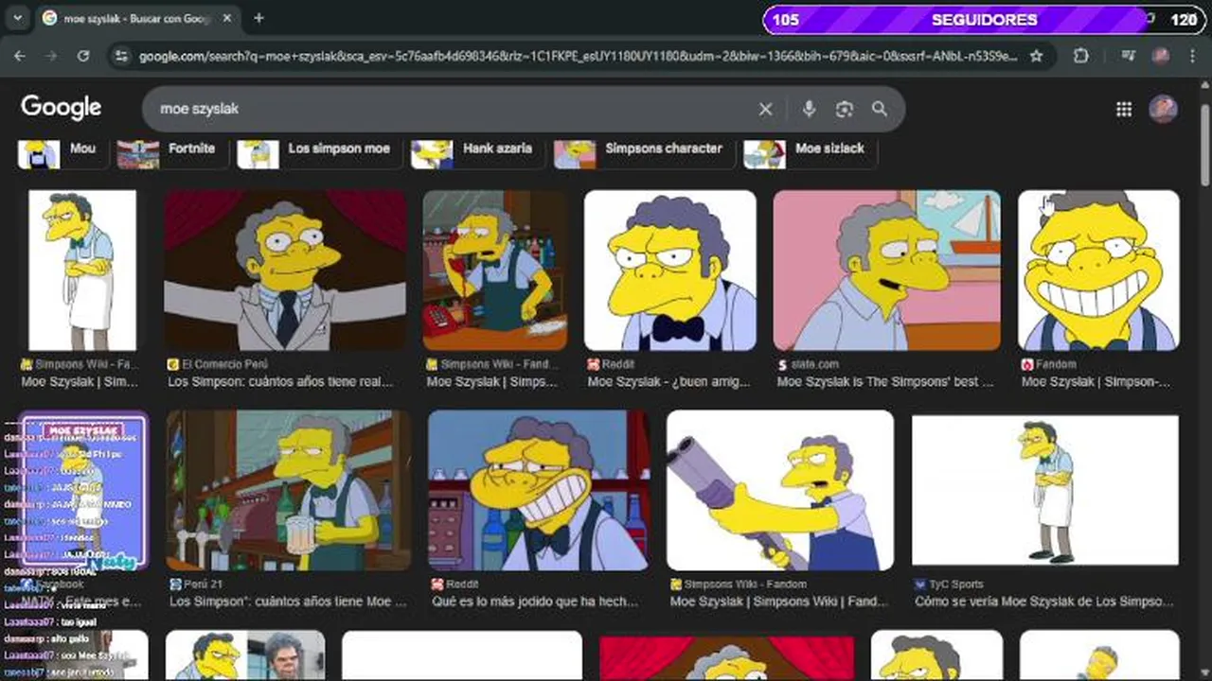Start voice search with the microphone icon
Screen dimensions: 1212x681
tap(809, 110)
